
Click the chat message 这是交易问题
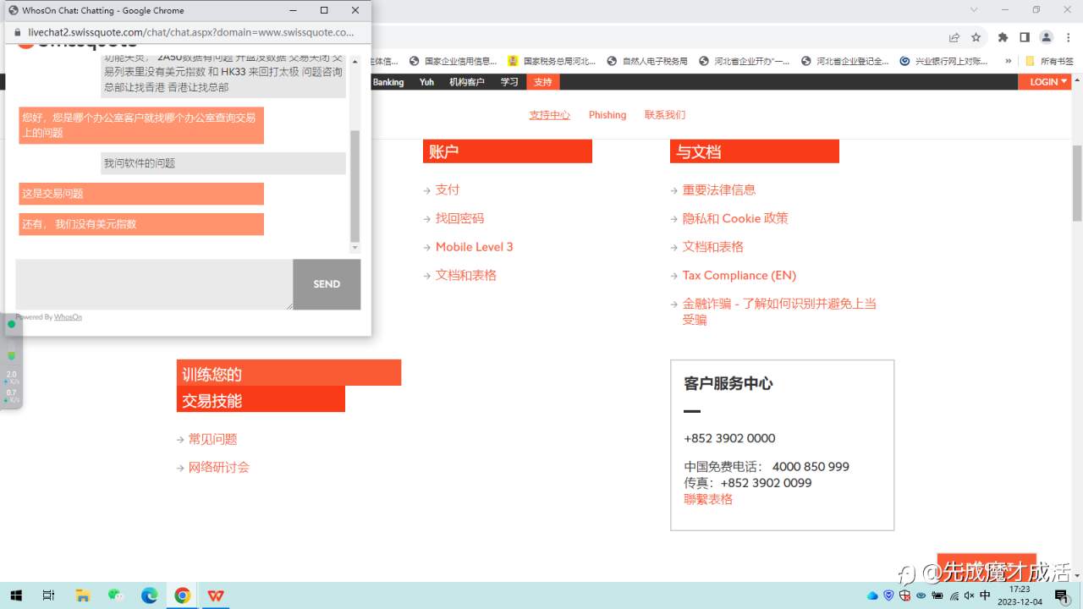click(141, 194)
